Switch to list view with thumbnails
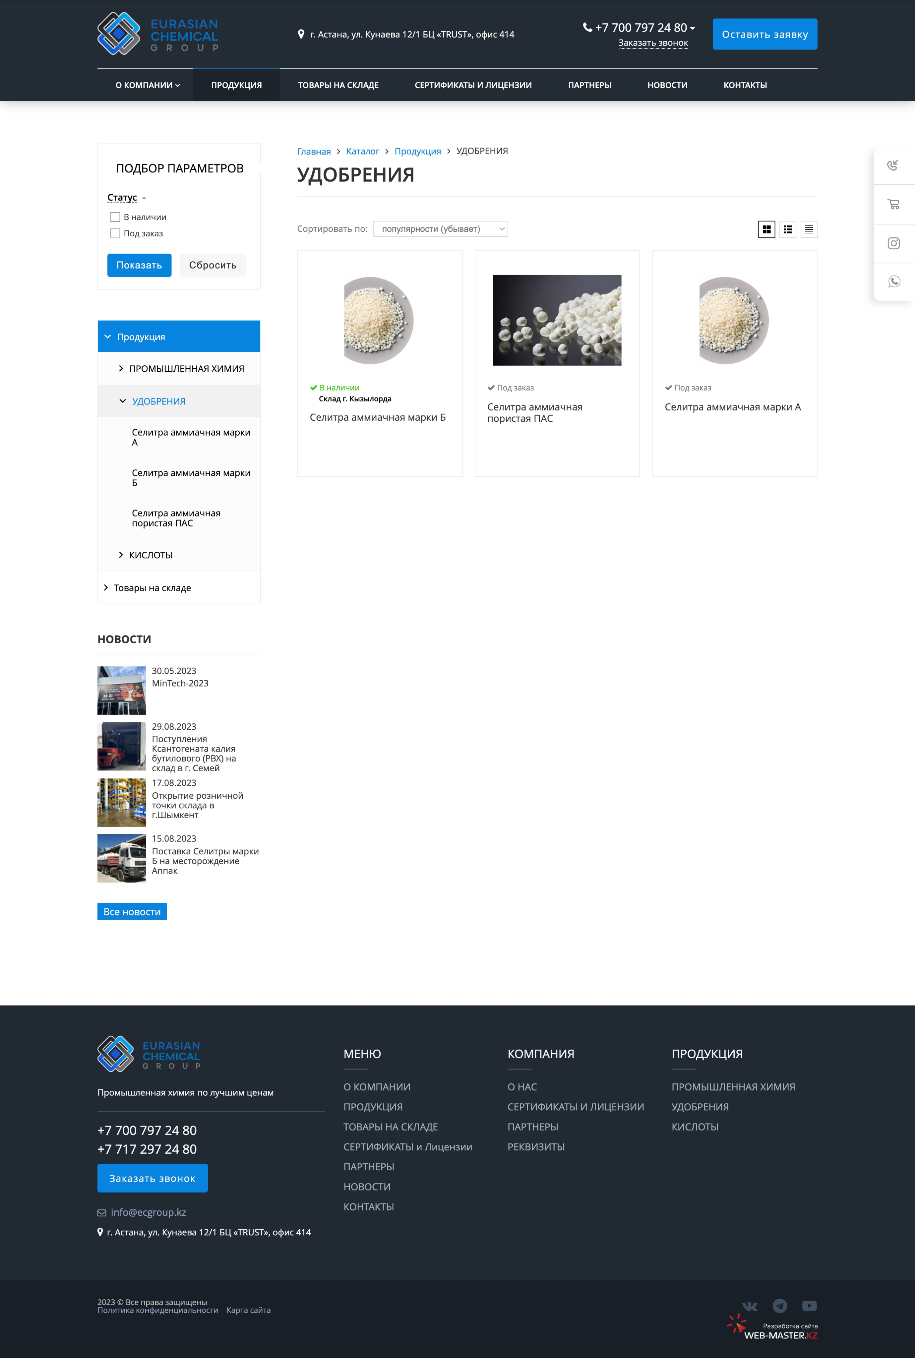The image size is (915, 1358). point(787,229)
